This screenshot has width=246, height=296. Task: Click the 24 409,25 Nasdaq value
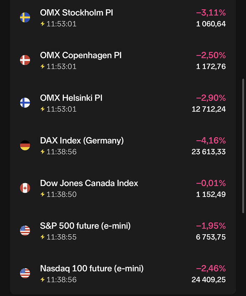[x=209, y=280]
